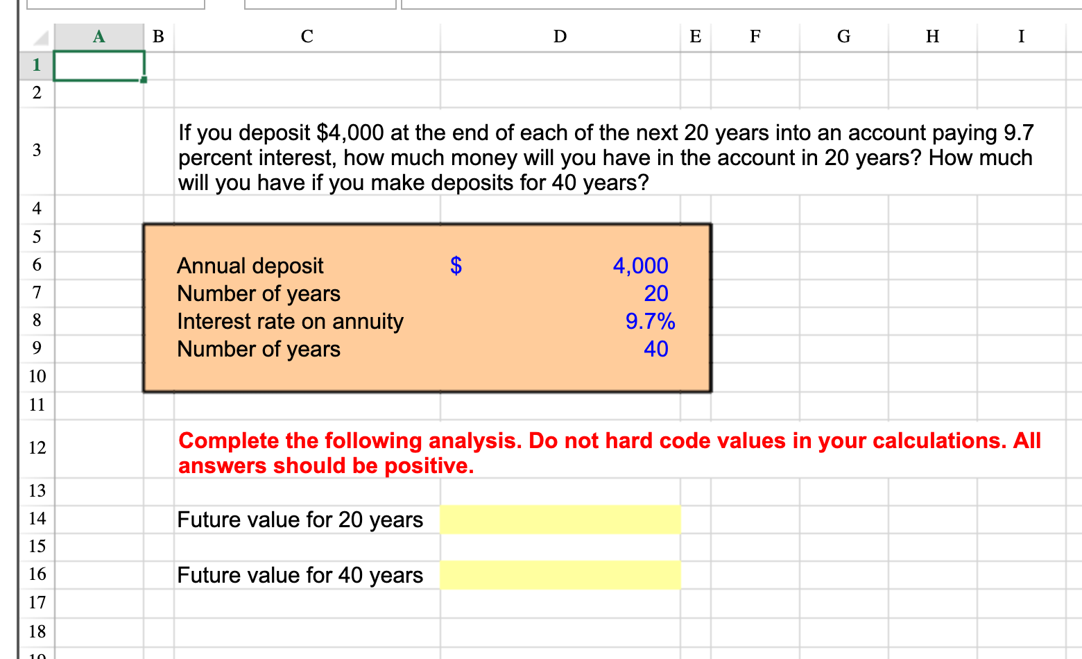The height and width of the screenshot is (659, 1082).
Task: Select column A header
Action: pos(97,37)
